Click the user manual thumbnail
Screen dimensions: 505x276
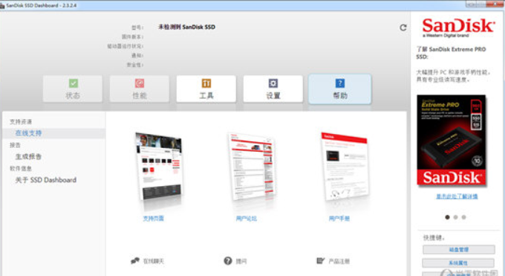coord(345,167)
